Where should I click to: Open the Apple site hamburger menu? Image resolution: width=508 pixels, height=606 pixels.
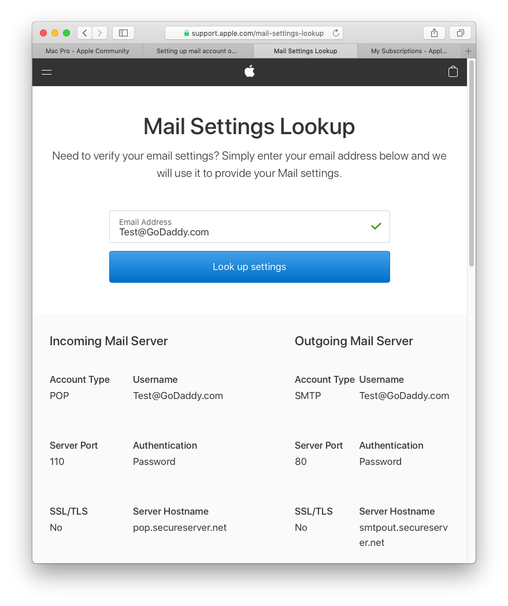[x=47, y=72]
